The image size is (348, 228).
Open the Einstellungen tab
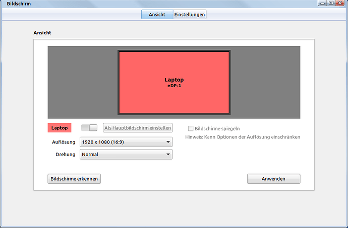pyautogui.click(x=190, y=15)
